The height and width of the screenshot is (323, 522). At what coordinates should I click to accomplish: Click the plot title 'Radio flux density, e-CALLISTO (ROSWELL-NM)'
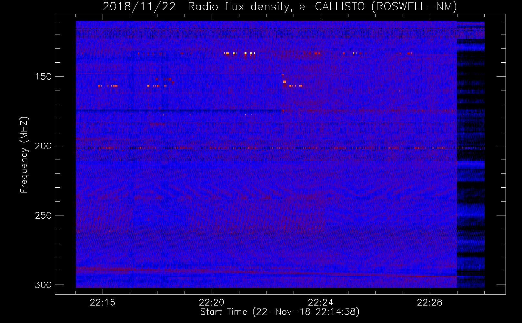pos(322,6)
